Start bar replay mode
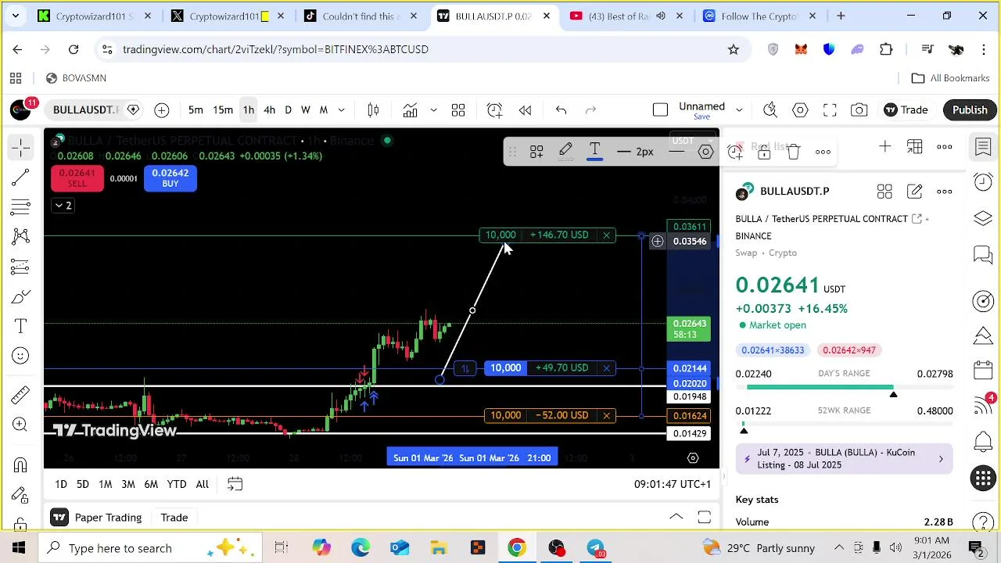The image size is (1001, 563). click(526, 110)
